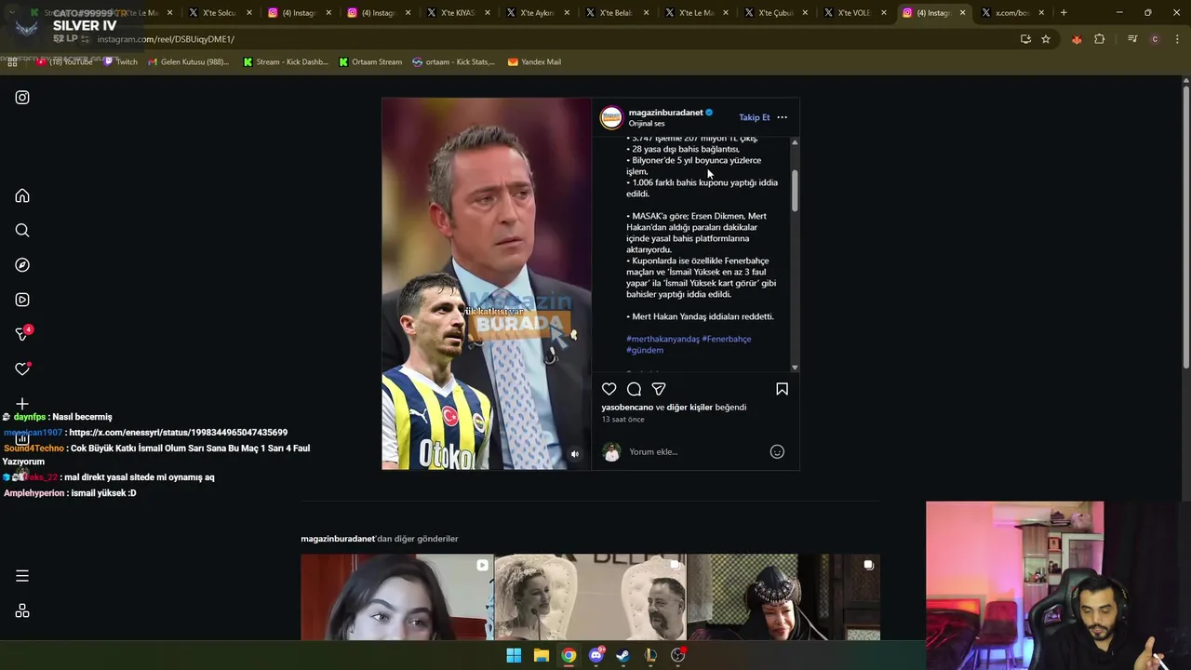Open File Explorer from taskbar
Image resolution: width=1191 pixels, height=670 pixels.
[541, 655]
